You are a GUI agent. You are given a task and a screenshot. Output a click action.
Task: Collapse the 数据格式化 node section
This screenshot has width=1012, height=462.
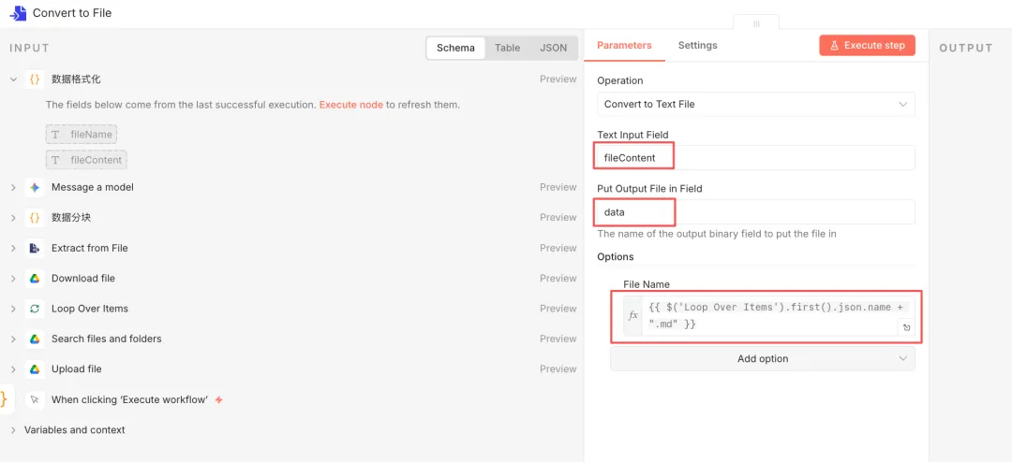[13, 79]
